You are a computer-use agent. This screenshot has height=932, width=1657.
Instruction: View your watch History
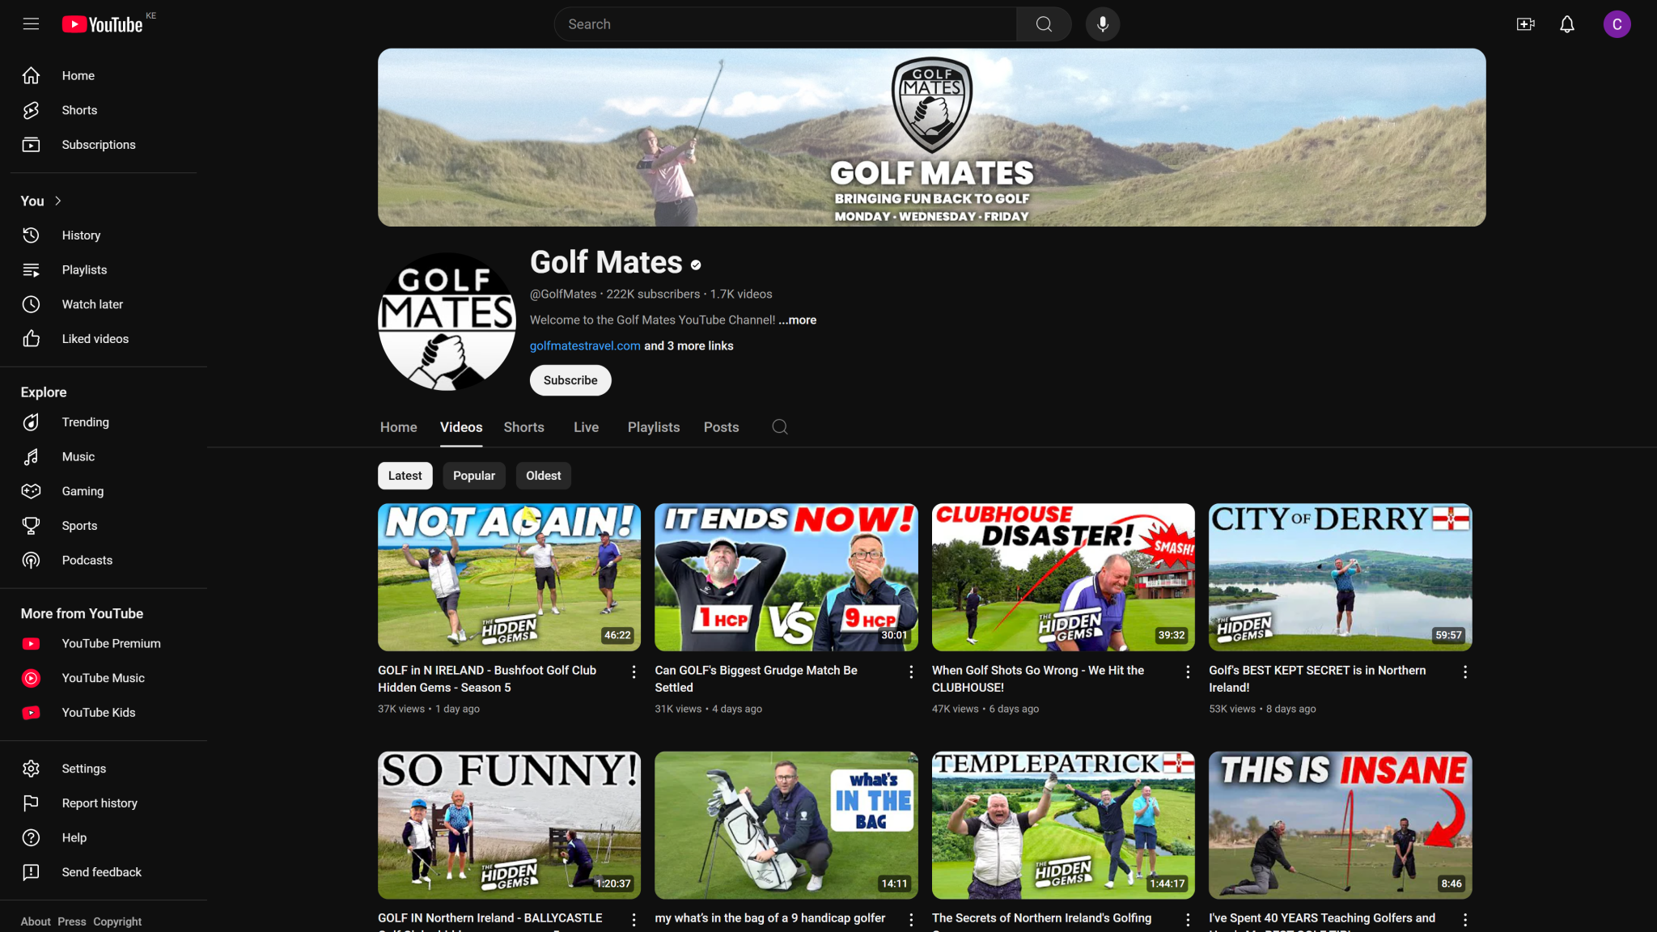tap(31, 235)
